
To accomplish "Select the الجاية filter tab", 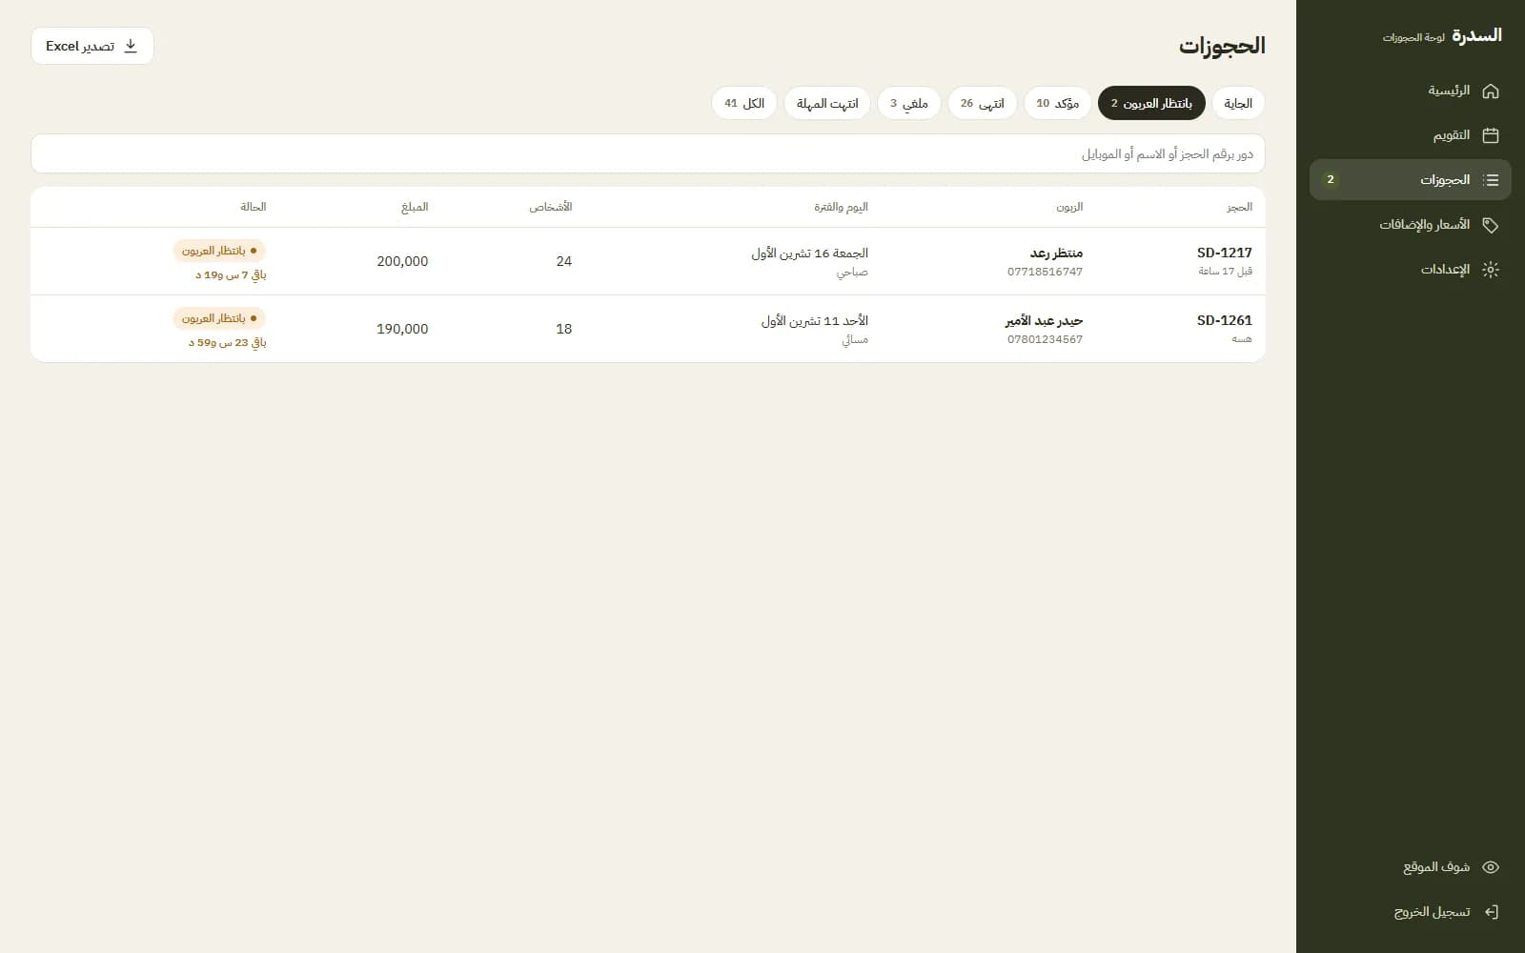I will [x=1238, y=103].
